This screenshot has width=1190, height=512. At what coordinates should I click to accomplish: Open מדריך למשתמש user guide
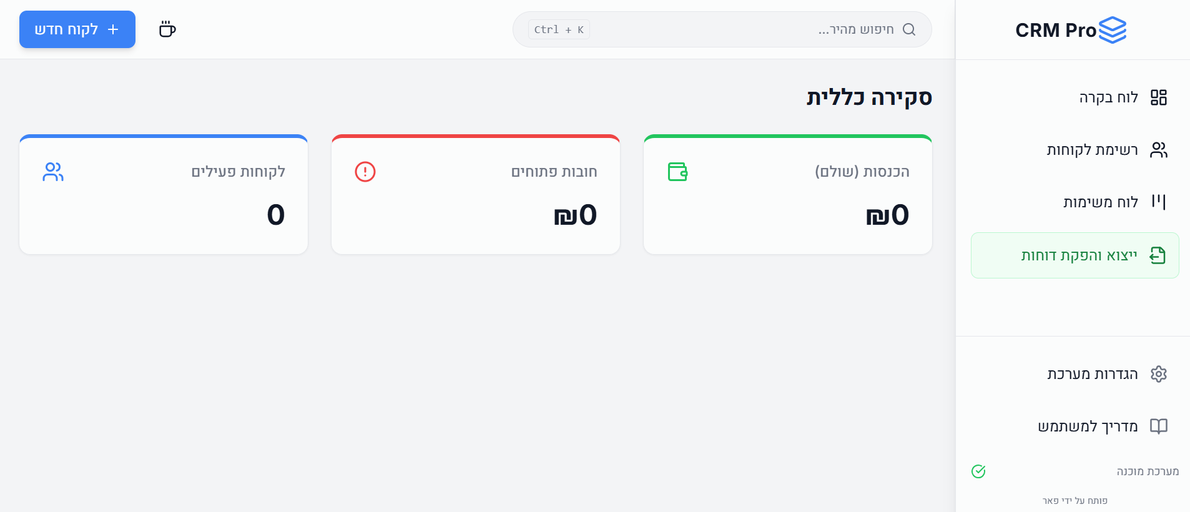1088,426
